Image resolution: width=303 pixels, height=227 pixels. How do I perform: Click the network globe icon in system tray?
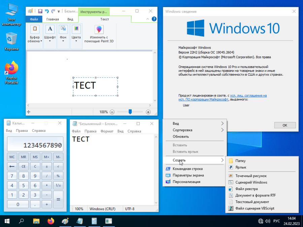261,221
